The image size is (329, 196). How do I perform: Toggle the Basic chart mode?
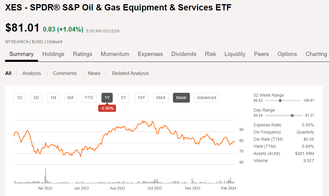pyautogui.click(x=181, y=98)
